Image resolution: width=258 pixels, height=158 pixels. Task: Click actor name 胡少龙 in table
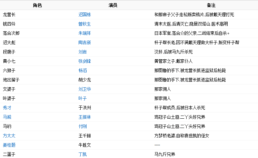pos(85,80)
